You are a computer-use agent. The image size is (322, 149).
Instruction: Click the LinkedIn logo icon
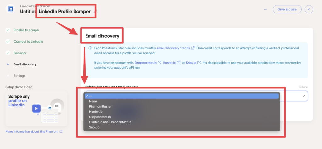coord(10,9)
